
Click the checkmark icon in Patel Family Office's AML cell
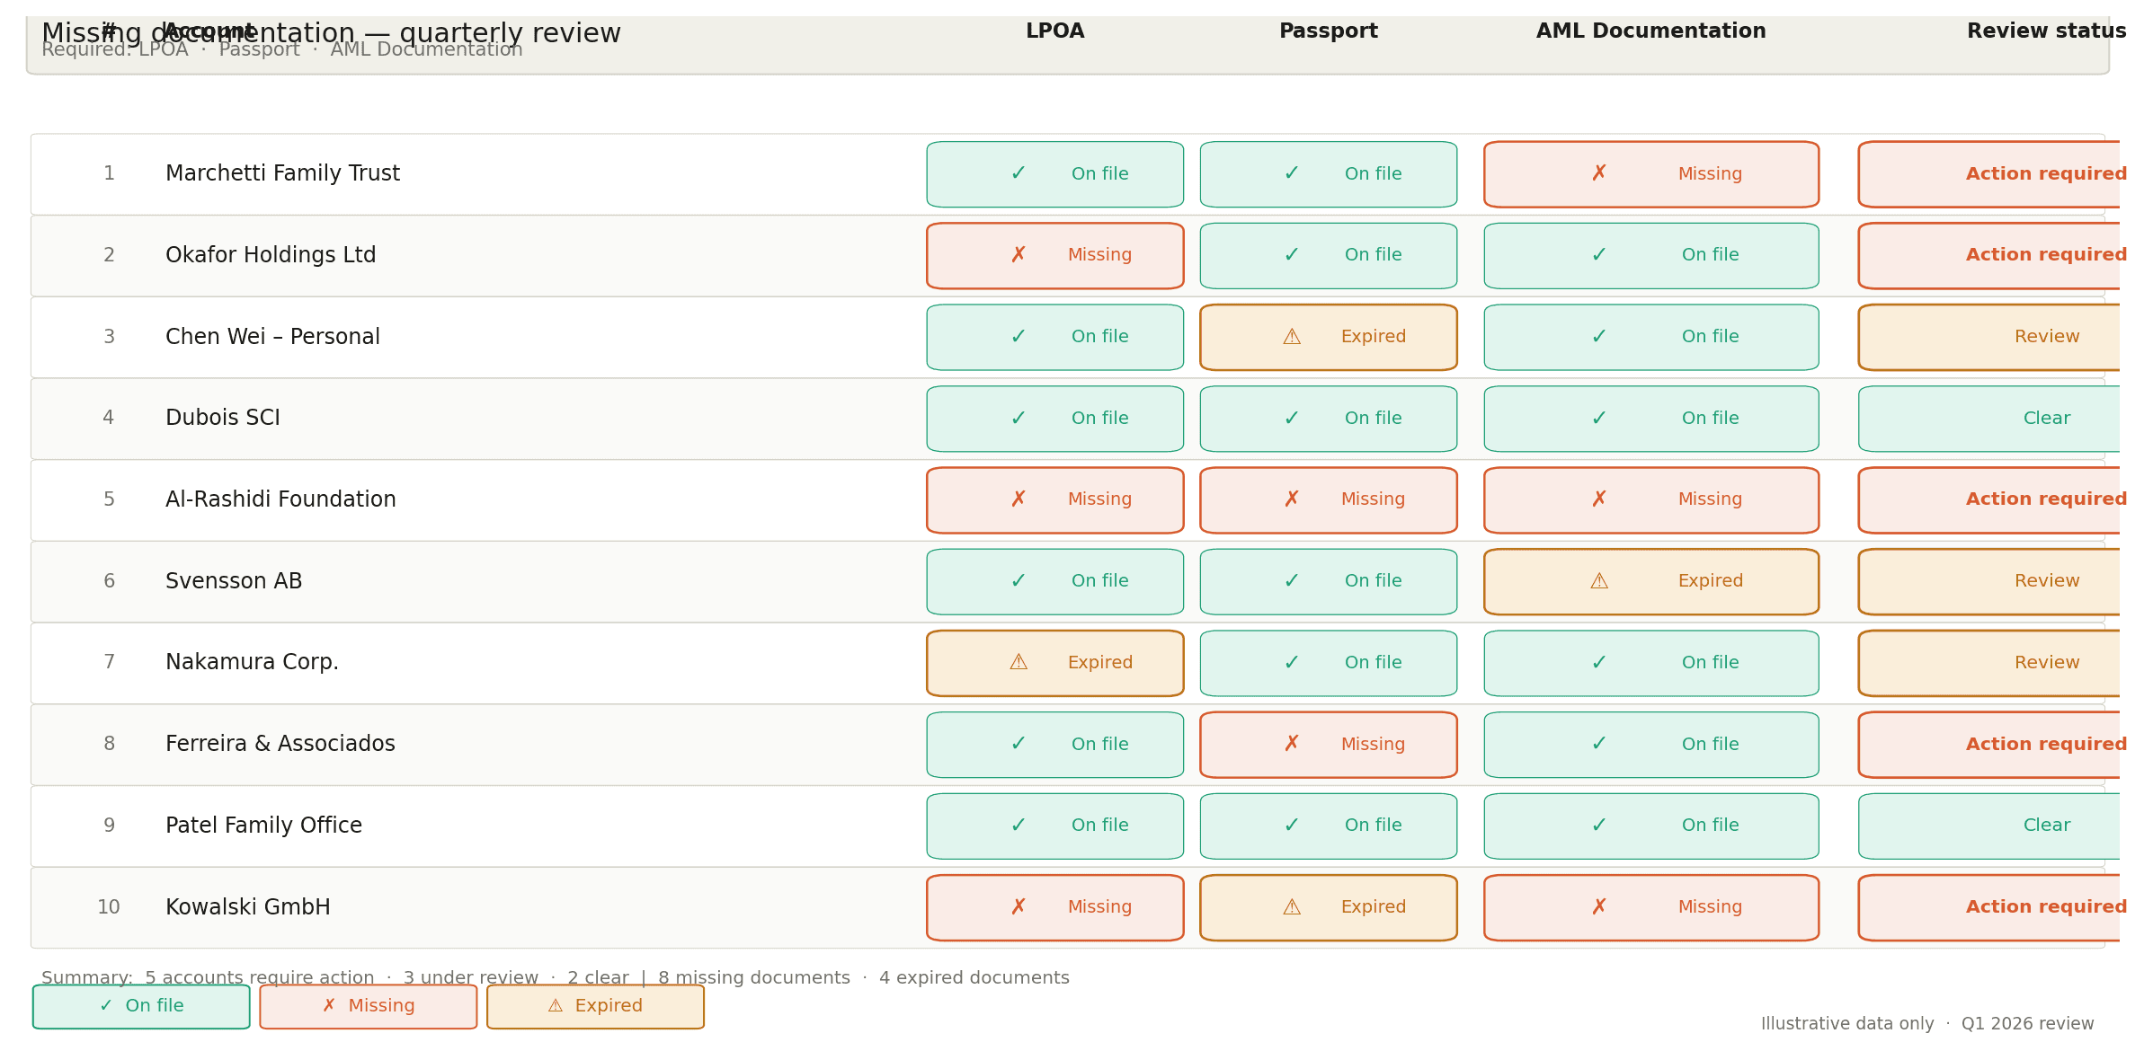click(1598, 826)
